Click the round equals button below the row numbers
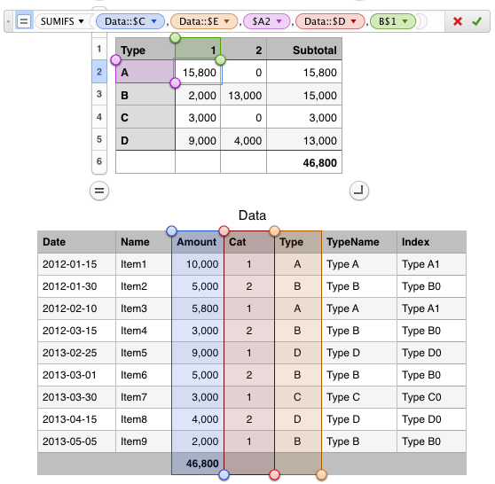Screen dimensions: 495x484 point(99,191)
